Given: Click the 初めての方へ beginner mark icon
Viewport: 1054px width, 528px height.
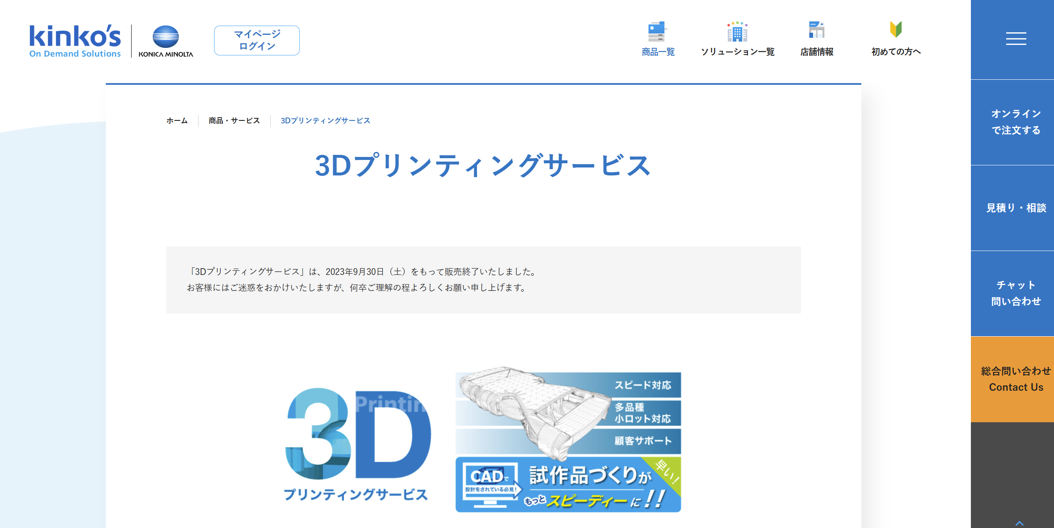Looking at the screenshot, I should (896, 29).
